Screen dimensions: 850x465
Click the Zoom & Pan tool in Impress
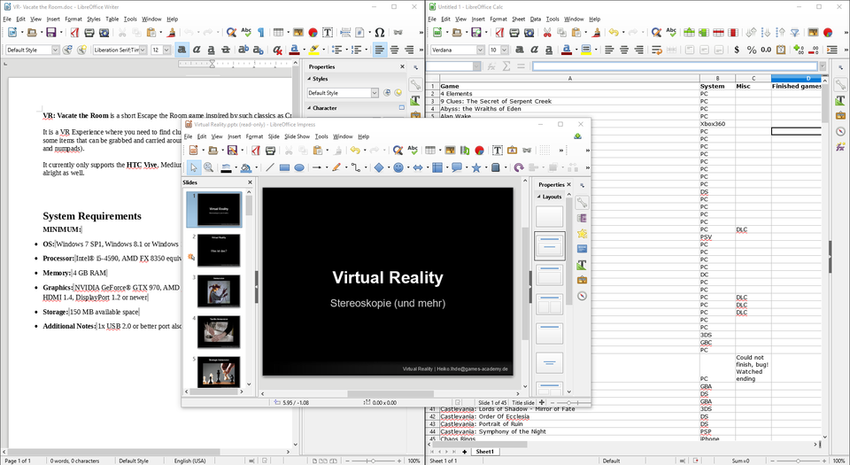coord(208,167)
